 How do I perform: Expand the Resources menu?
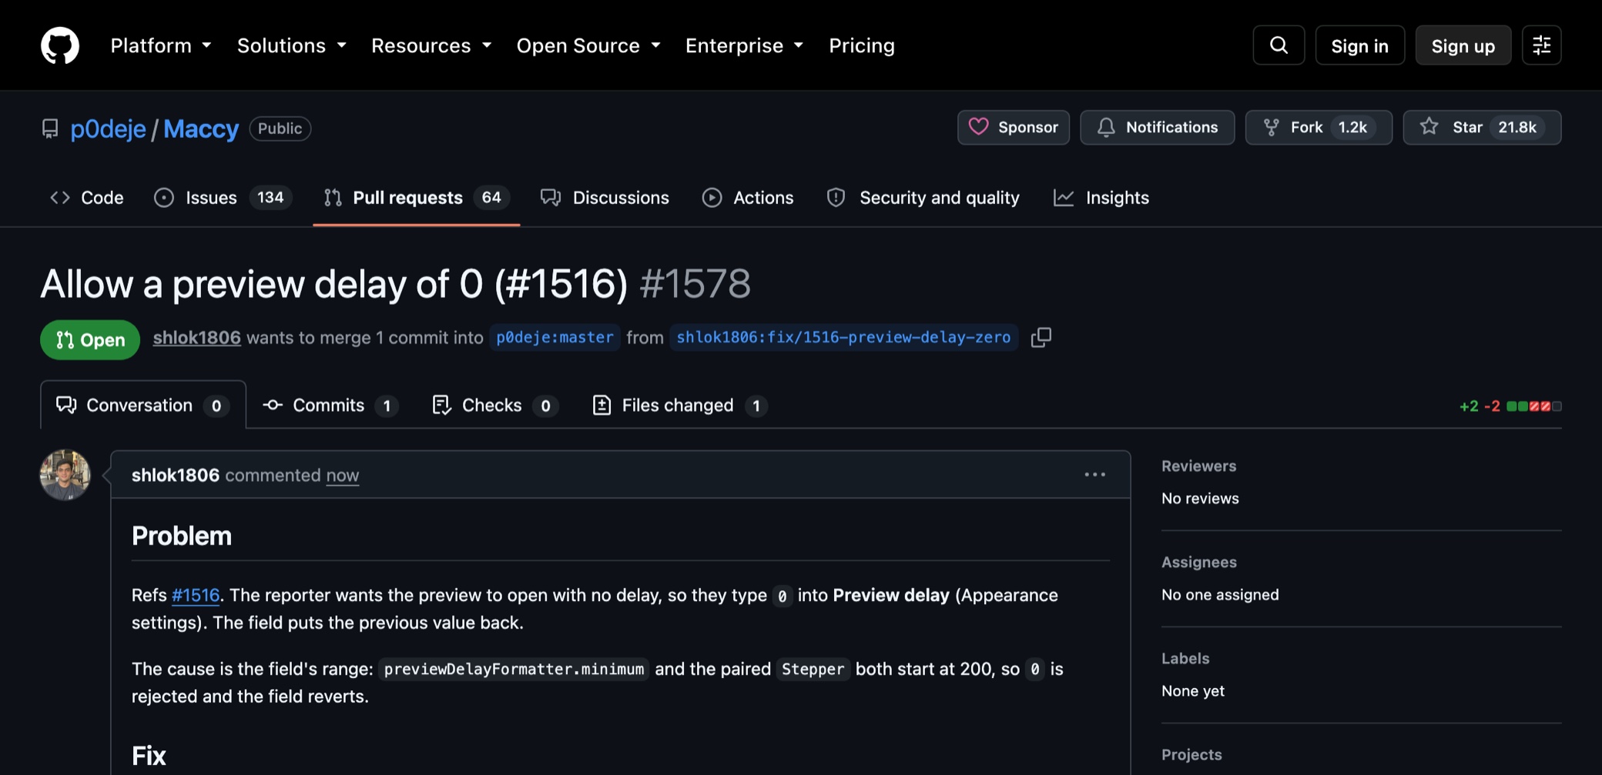(431, 45)
